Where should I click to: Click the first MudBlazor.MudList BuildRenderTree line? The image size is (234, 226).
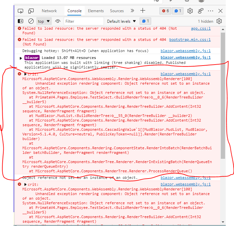(111, 116)
